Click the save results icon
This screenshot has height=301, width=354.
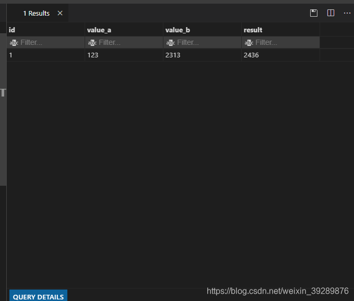point(314,13)
